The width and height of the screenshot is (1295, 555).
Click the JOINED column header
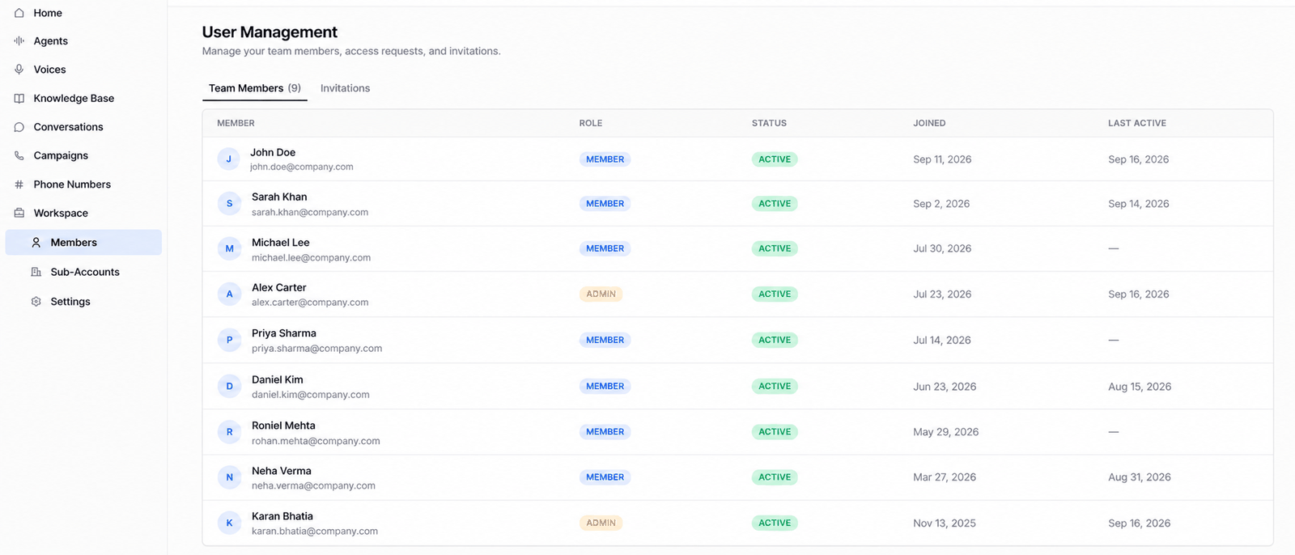click(x=929, y=123)
